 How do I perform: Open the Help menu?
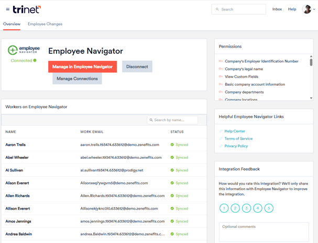click(292, 9)
